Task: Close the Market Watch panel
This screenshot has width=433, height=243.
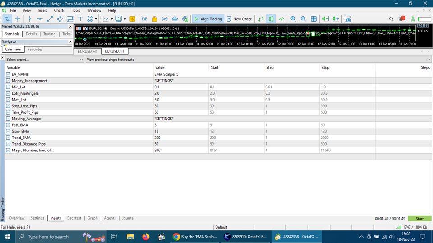Action: click(x=70, y=27)
